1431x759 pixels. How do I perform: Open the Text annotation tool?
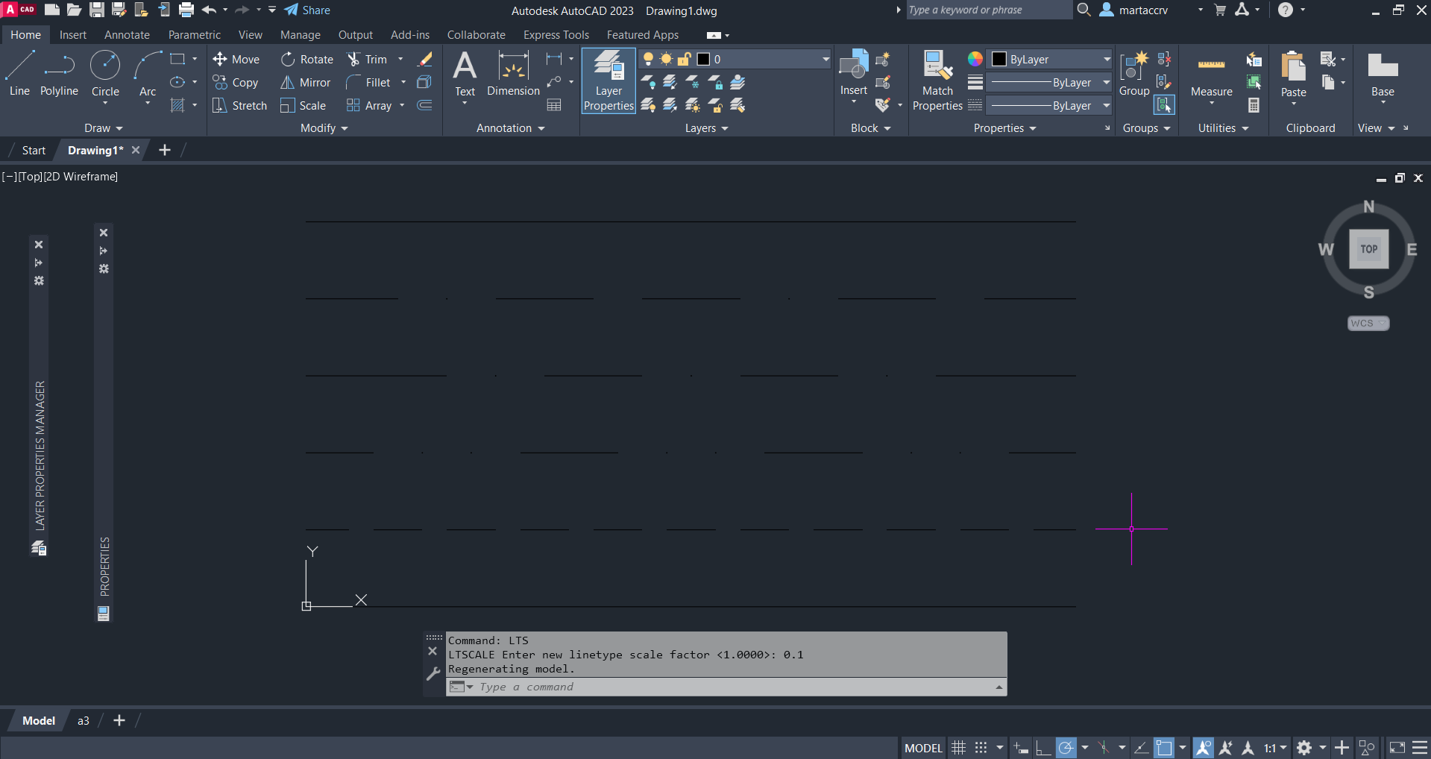465,75
